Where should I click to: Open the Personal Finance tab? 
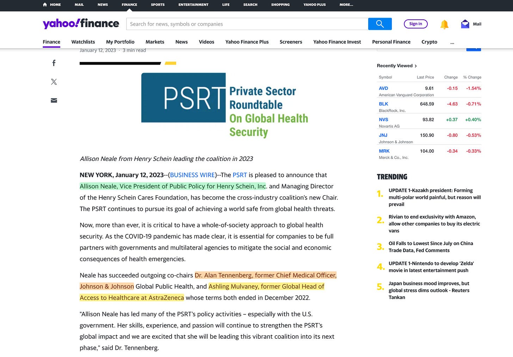click(x=391, y=42)
